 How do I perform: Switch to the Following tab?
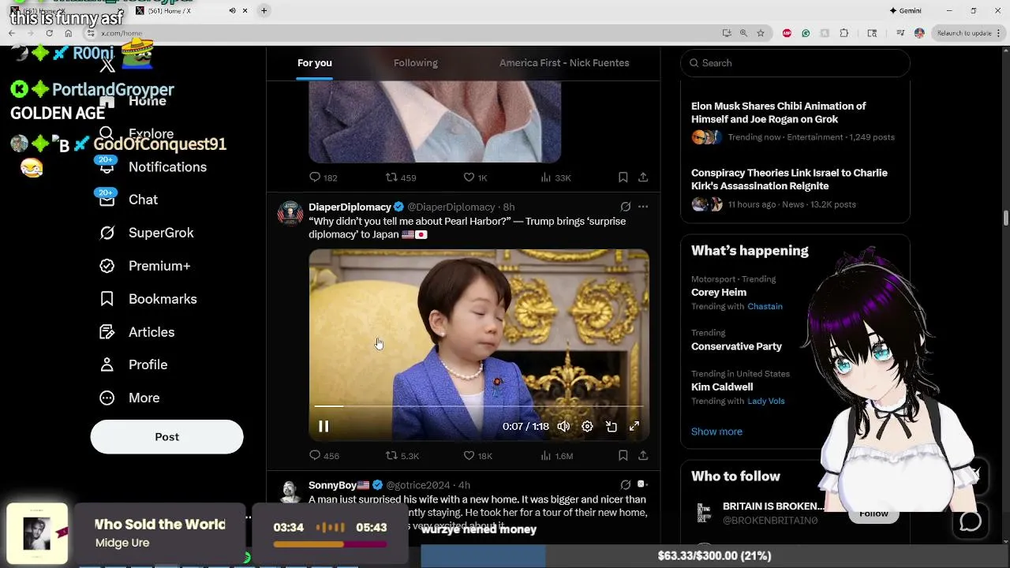click(x=416, y=63)
